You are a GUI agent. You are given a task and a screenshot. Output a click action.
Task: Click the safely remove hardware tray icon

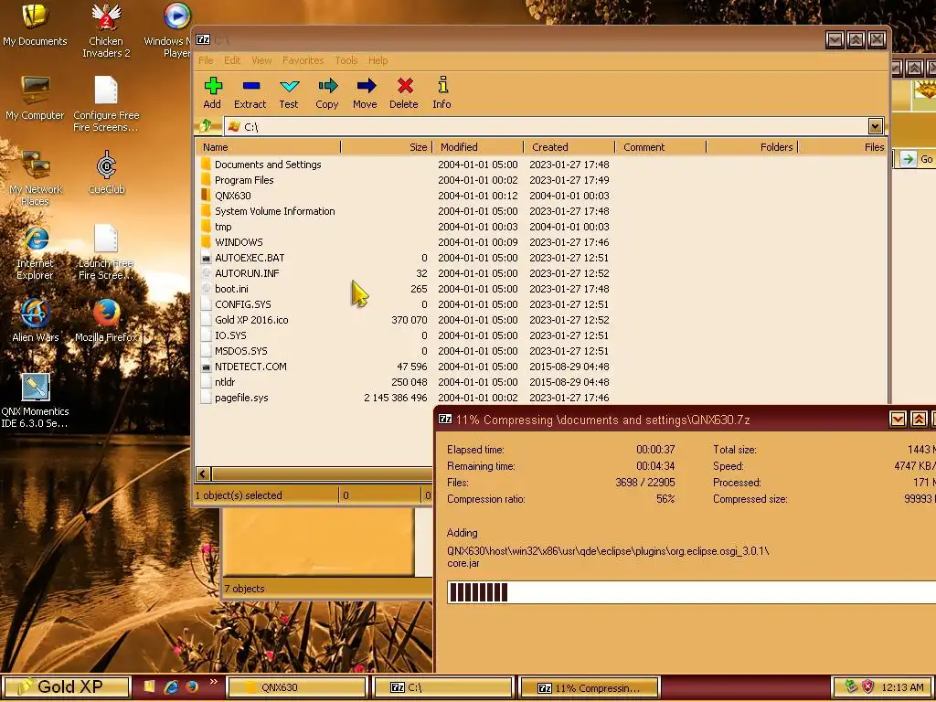click(x=851, y=687)
